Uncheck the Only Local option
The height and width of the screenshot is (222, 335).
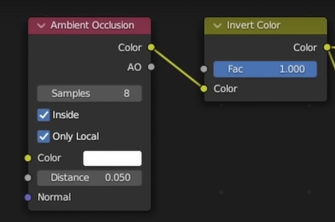click(44, 136)
